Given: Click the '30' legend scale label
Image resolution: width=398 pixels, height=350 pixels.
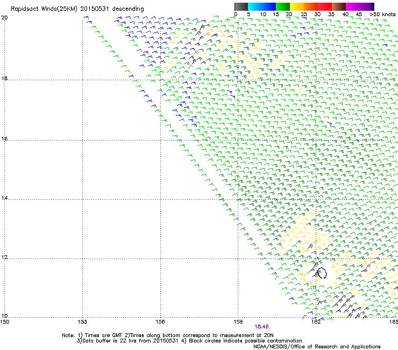Looking at the screenshot, I should 317,15.
